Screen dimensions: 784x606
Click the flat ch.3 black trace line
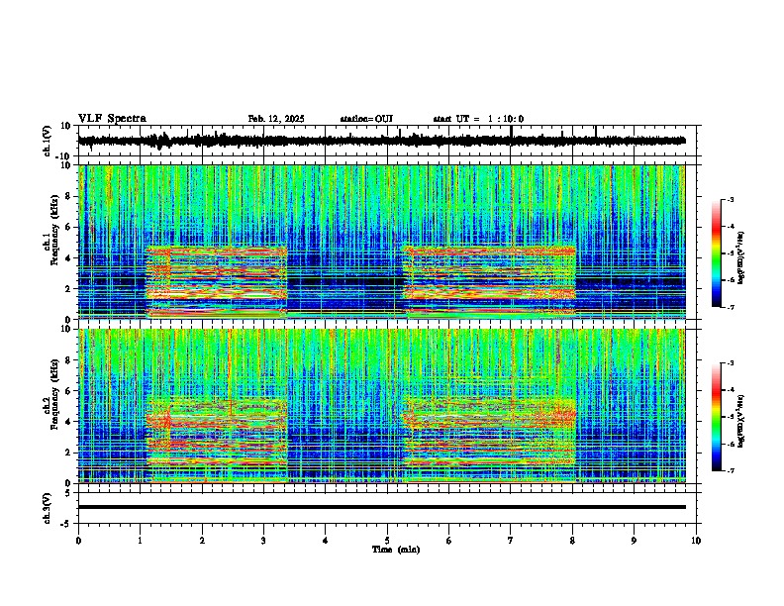coord(381,507)
